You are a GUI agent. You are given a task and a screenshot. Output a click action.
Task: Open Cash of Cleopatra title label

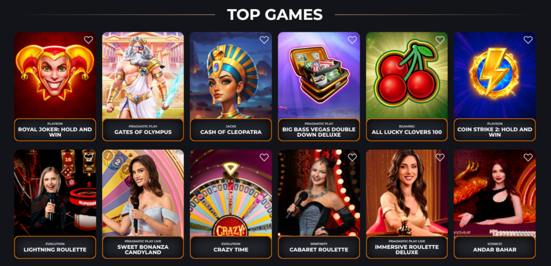pyautogui.click(x=231, y=132)
